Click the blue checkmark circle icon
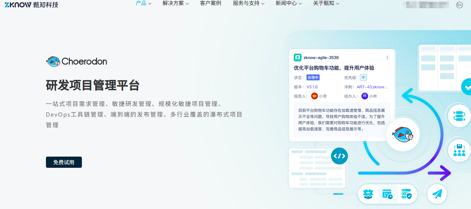471x209 pixels. pos(466,87)
